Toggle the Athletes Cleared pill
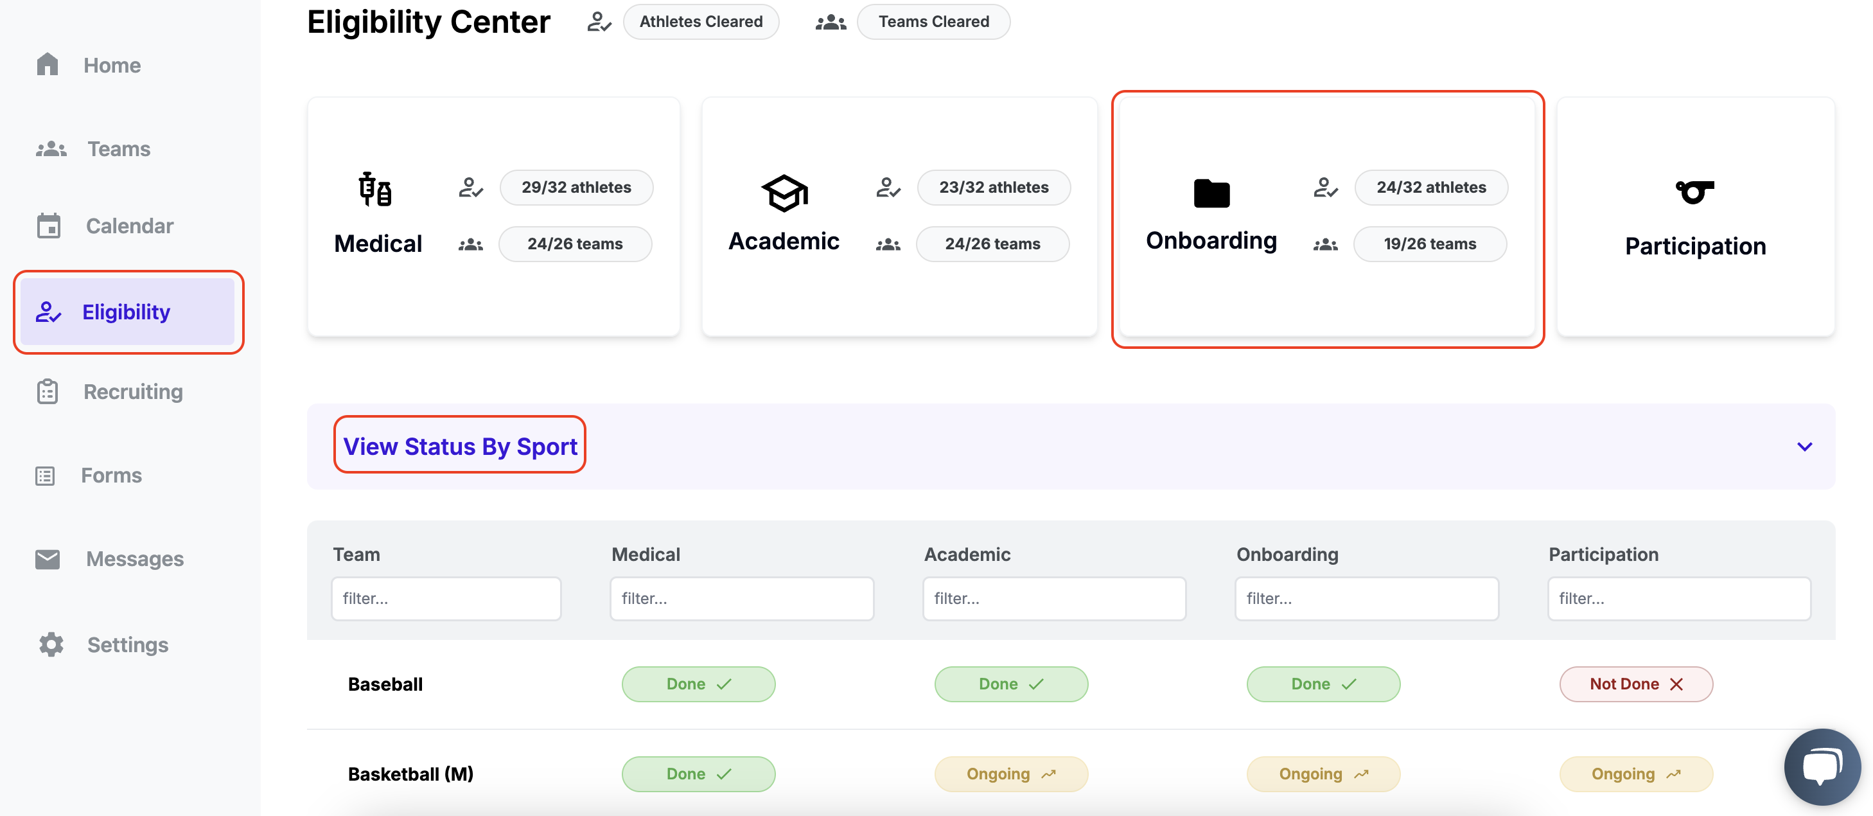 (700, 22)
